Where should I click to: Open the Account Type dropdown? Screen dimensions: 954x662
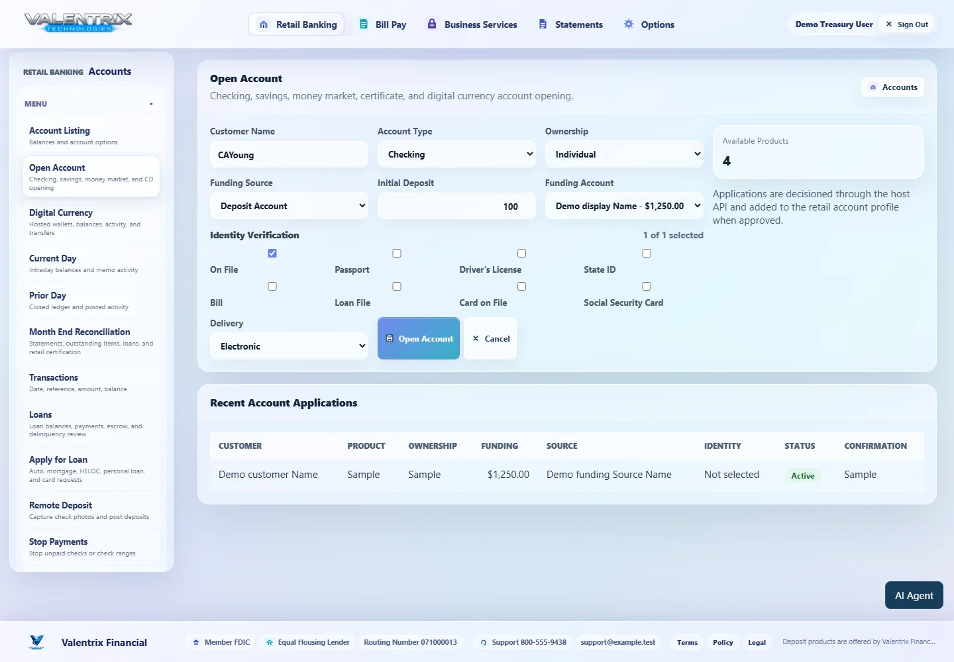(x=456, y=154)
